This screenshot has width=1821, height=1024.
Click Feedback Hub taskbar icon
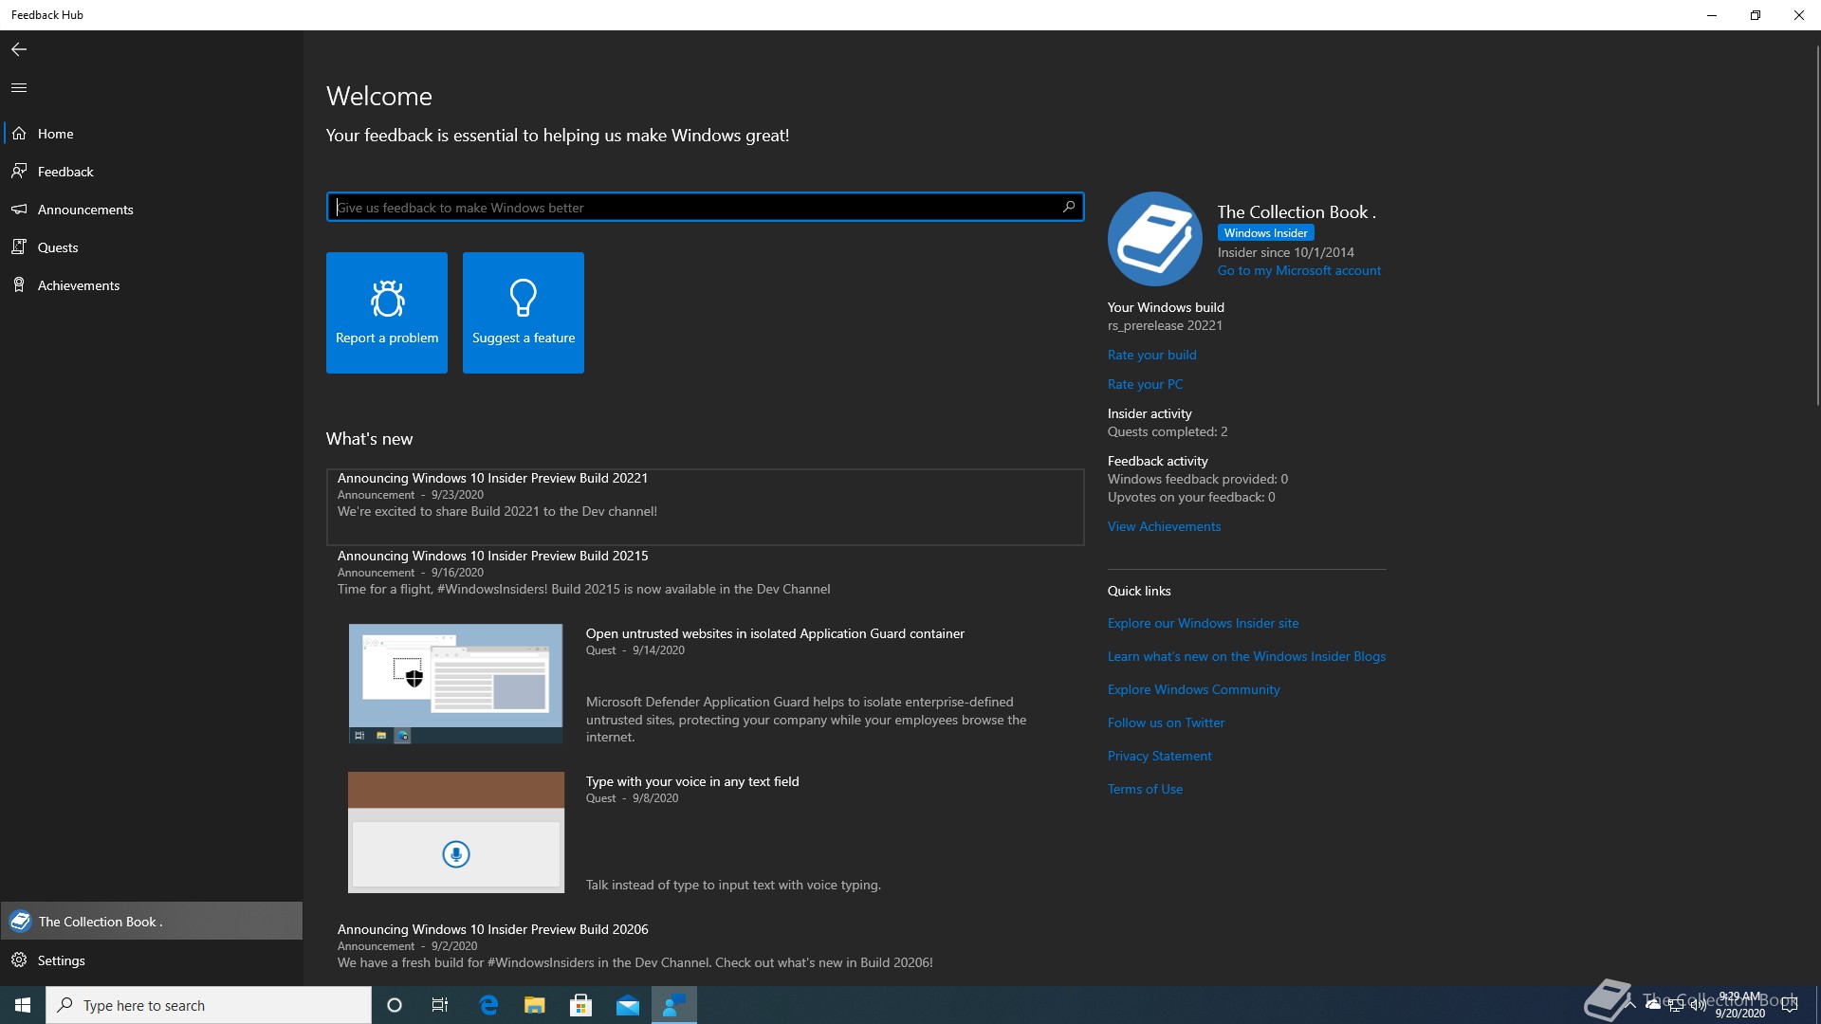(674, 1005)
